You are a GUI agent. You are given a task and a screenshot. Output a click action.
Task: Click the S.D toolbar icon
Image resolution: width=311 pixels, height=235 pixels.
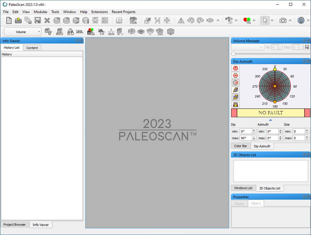point(70,32)
